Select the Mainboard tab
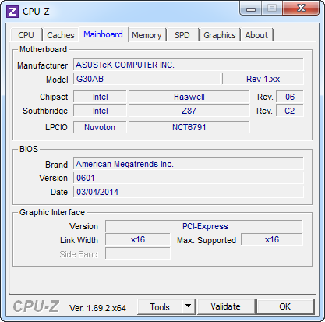The height and width of the screenshot is (322, 325). pos(103,34)
